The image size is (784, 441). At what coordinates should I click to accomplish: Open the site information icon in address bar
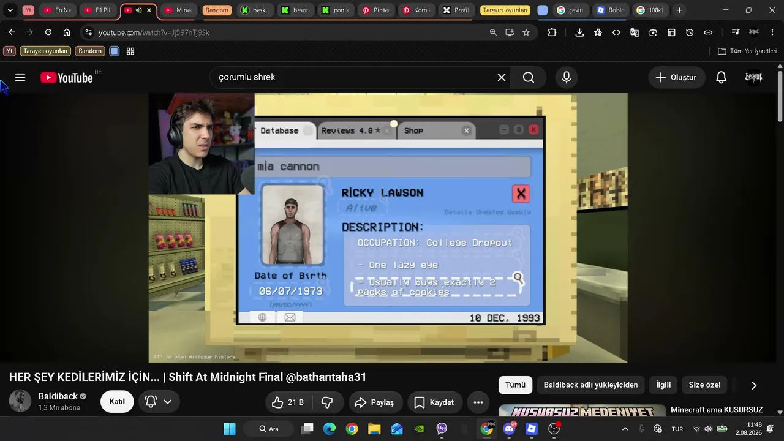pos(88,32)
